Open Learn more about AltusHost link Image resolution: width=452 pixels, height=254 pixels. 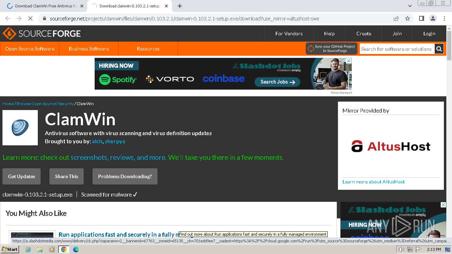pyautogui.click(x=374, y=182)
